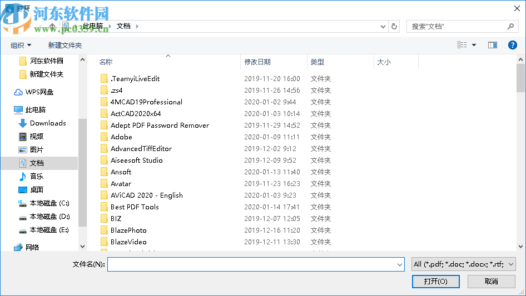Click the 打开(O) button
The height and width of the screenshot is (296, 526).
(x=435, y=281)
